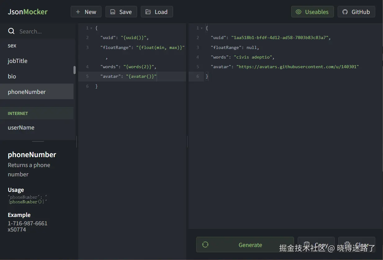Viewport: 383px width, 260px height.
Task: Click the plus icon on New button
Action: tap(78, 12)
